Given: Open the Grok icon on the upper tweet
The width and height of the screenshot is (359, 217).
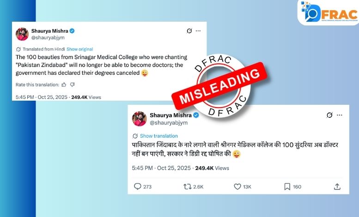Looking at the screenshot, I should click(x=189, y=30).
